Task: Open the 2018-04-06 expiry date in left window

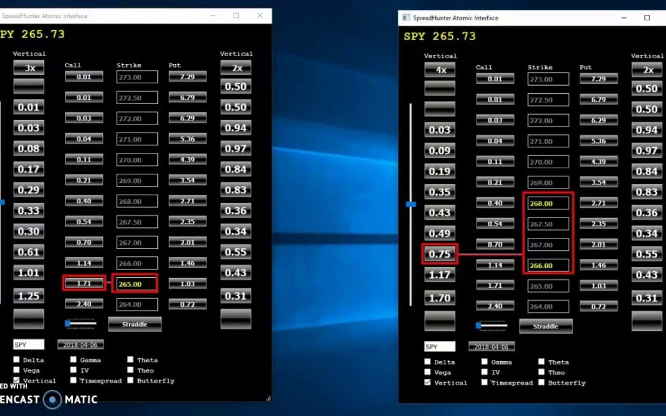Action: click(80, 345)
